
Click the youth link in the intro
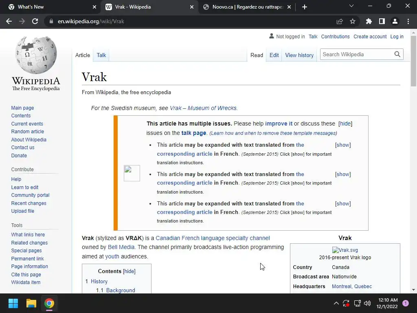112,256
